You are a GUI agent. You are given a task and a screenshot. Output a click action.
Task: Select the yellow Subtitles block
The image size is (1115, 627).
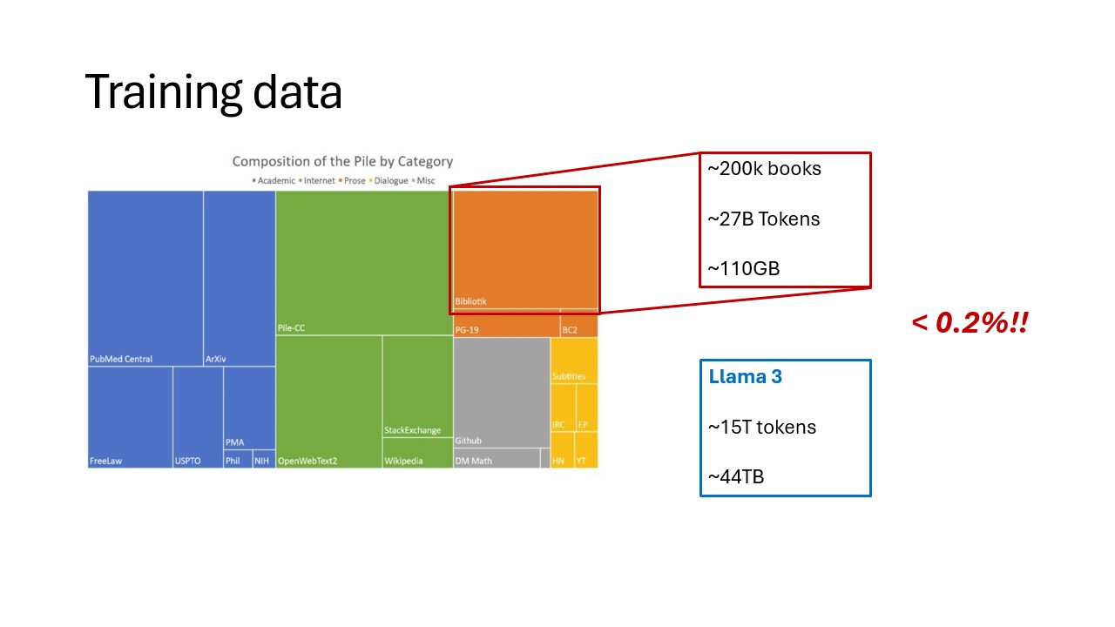click(x=574, y=360)
